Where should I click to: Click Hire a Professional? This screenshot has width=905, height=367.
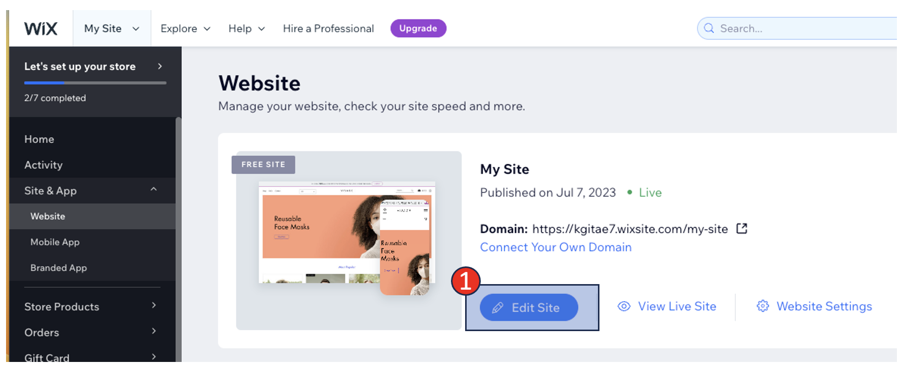click(x=328, y=28)
